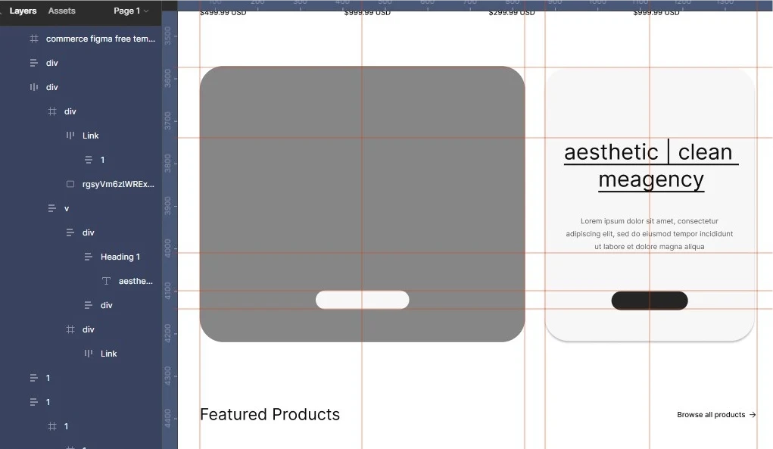Click the frame icon next to nested div under Link

pos(54,111)
